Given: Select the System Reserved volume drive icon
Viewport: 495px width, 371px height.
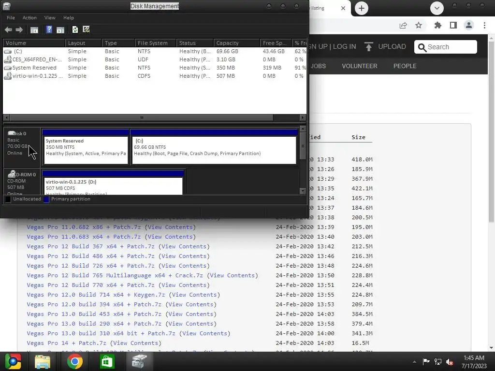Looking at the screenshot, I should (8, 68).
